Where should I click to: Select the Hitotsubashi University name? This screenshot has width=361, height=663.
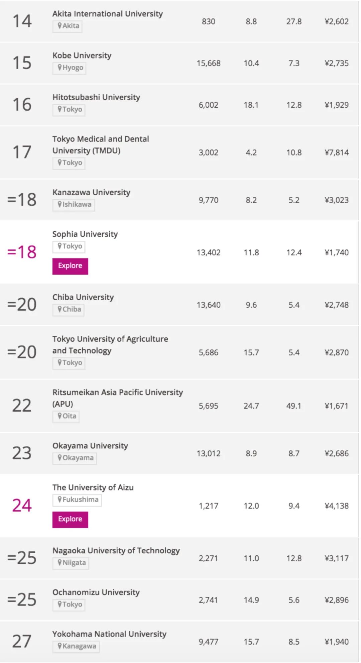(x=96, y=97)
